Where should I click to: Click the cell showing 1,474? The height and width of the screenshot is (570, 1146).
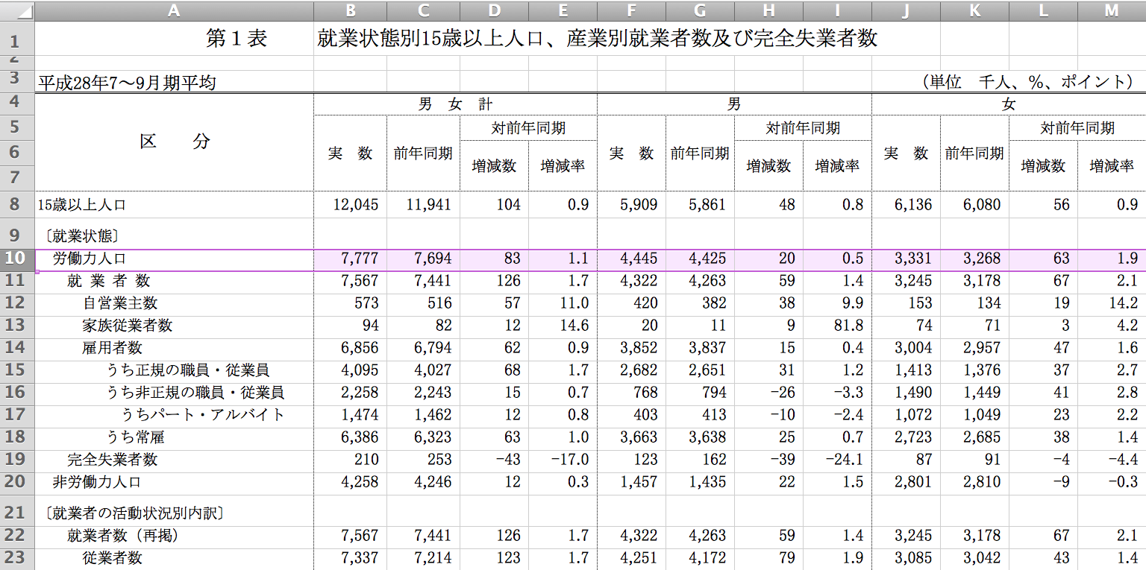point(350,415)
